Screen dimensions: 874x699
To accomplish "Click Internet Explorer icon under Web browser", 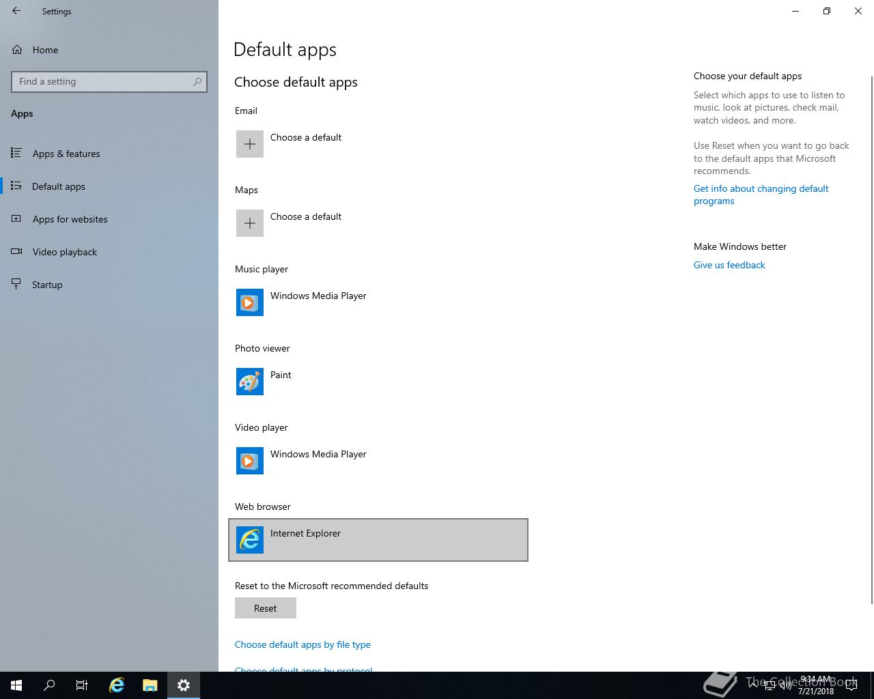I will [250, 540].
